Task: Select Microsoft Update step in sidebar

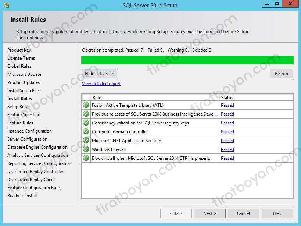Action: [x=24, y=74]
